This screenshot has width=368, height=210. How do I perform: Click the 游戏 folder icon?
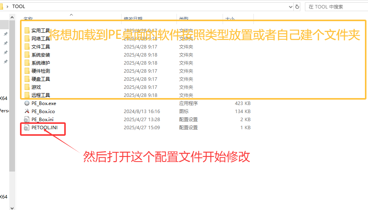pyautogui.click(x=27, y=87)
